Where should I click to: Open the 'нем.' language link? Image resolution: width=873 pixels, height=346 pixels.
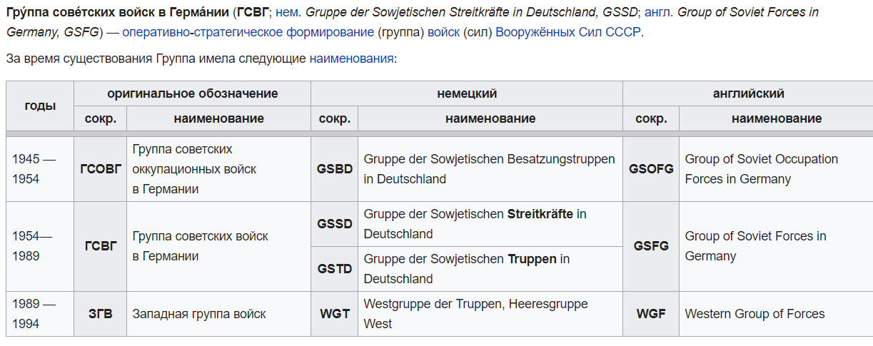pos(288,13)
